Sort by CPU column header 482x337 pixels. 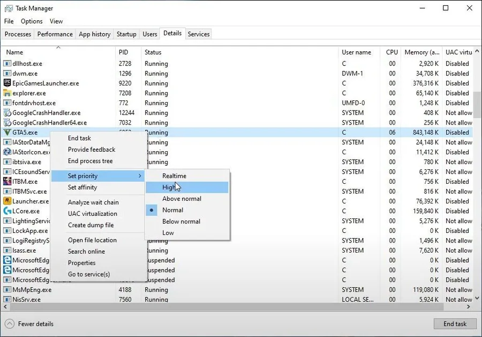(x=391, y=52)
